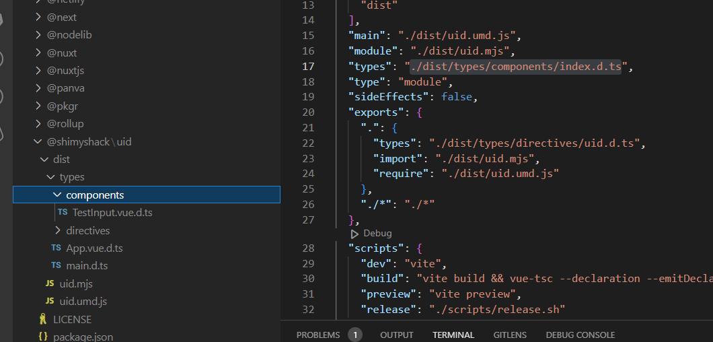Open TestInput.vue.d.ts file
This screenshot has height=342, width=713.
pyautogui.click(x=112, y=213)
